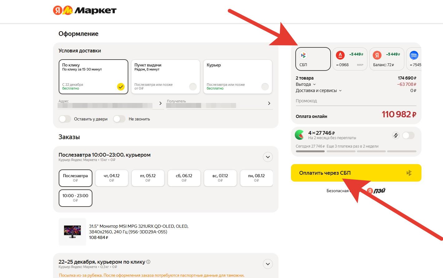443x278 pixels.
Task: Select the Пункт выдачи delivery radio
Action: [x=193, y=87]
